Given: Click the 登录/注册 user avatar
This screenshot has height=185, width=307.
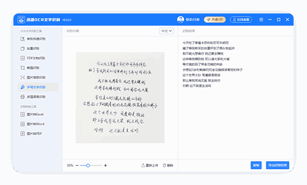Looking at the screenshot, I should (181, 20).
